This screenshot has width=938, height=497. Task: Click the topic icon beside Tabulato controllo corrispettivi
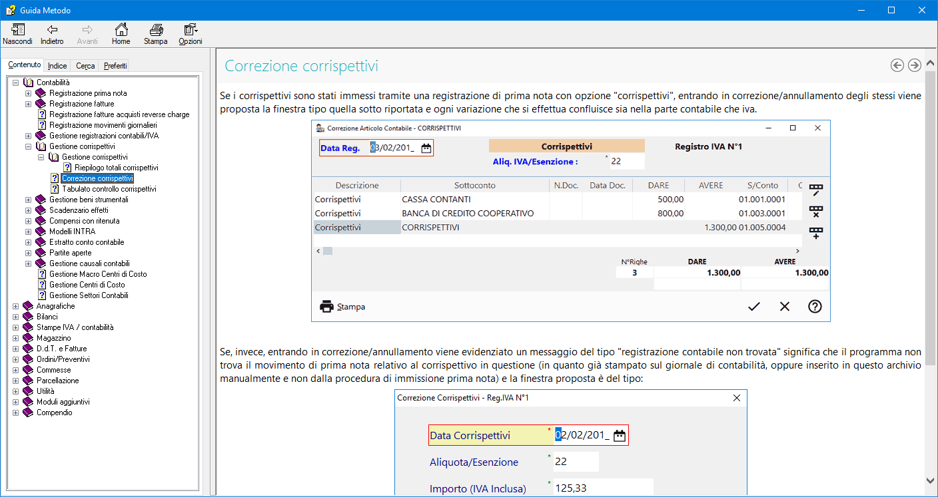point(55,189)
